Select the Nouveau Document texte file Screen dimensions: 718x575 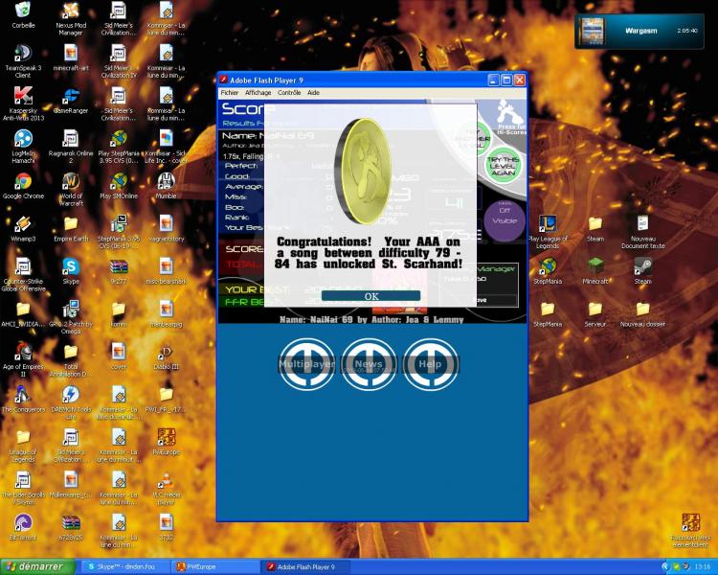pyautogui.click(x=643, y=232)
